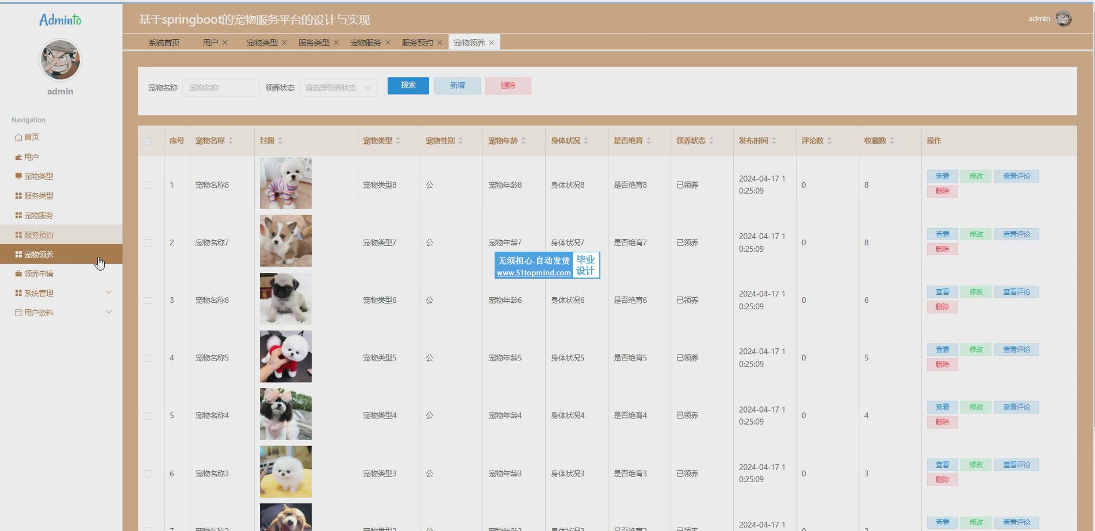Close the 服务预约 tab
The image size is (1095, 531).
tap(439, 43)
